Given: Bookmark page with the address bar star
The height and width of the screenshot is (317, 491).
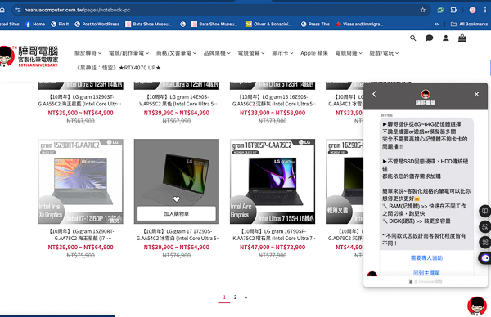Looking at the screenshot, I should 423,10.
